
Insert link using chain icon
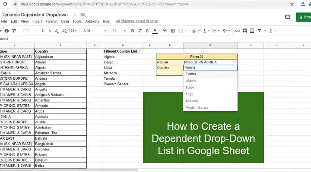click(237, 31)
